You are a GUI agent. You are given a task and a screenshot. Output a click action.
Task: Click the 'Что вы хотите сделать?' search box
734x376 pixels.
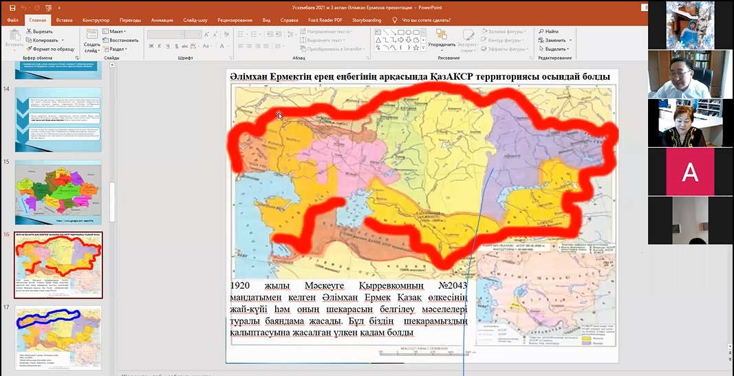click(x=425, y=20)
